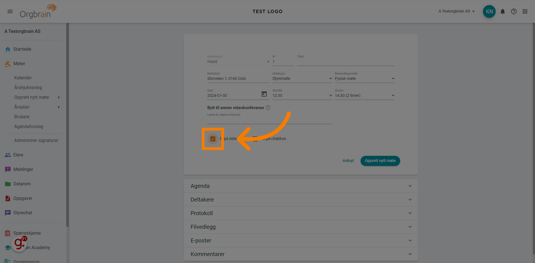535x263 pixels.
Task: Open the help question mark icon
Action: click(x=514, y=11)
